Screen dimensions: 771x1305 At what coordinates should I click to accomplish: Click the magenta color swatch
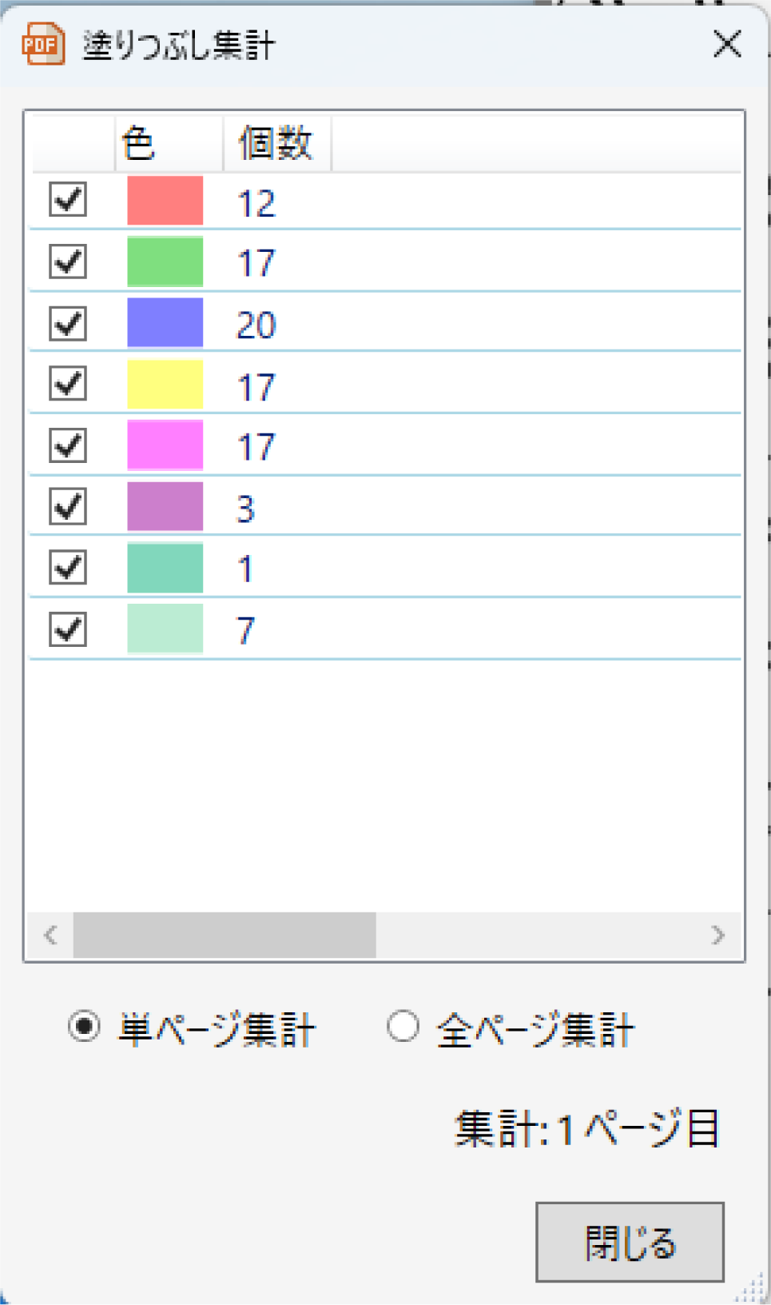(165, 445)
